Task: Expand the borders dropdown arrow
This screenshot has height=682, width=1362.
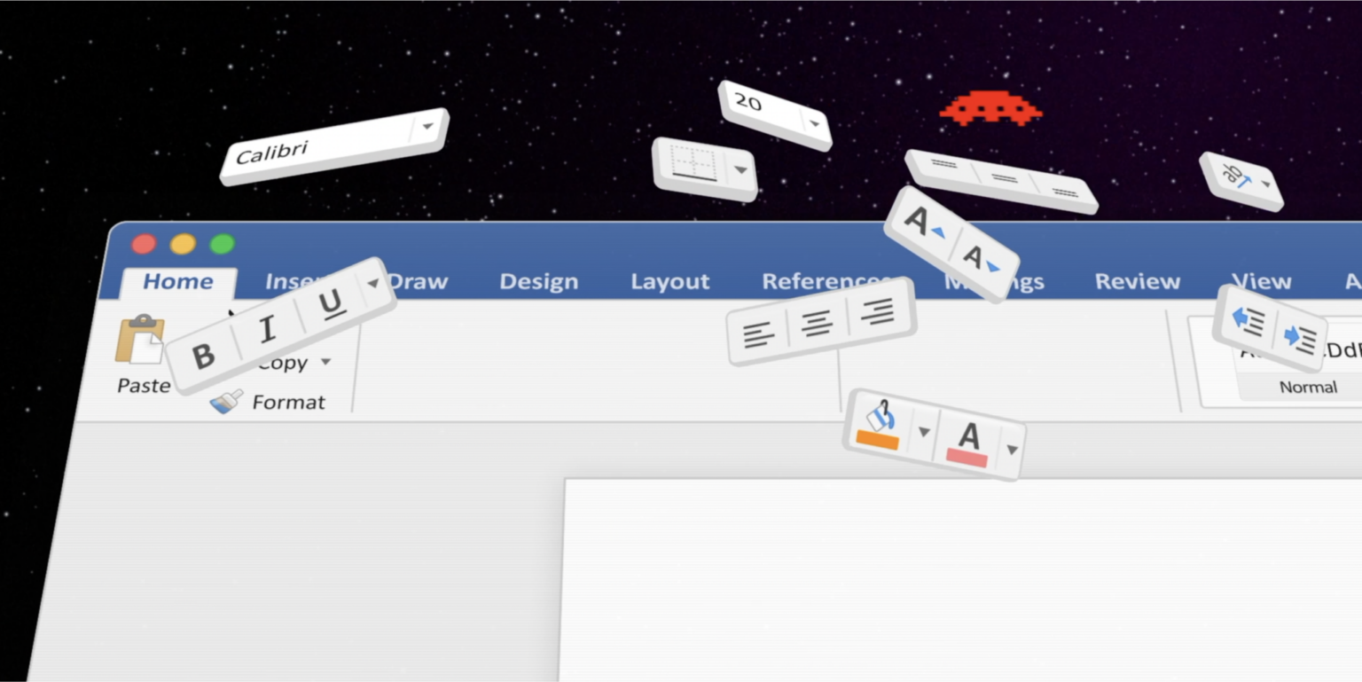Action: pos(740,170)
